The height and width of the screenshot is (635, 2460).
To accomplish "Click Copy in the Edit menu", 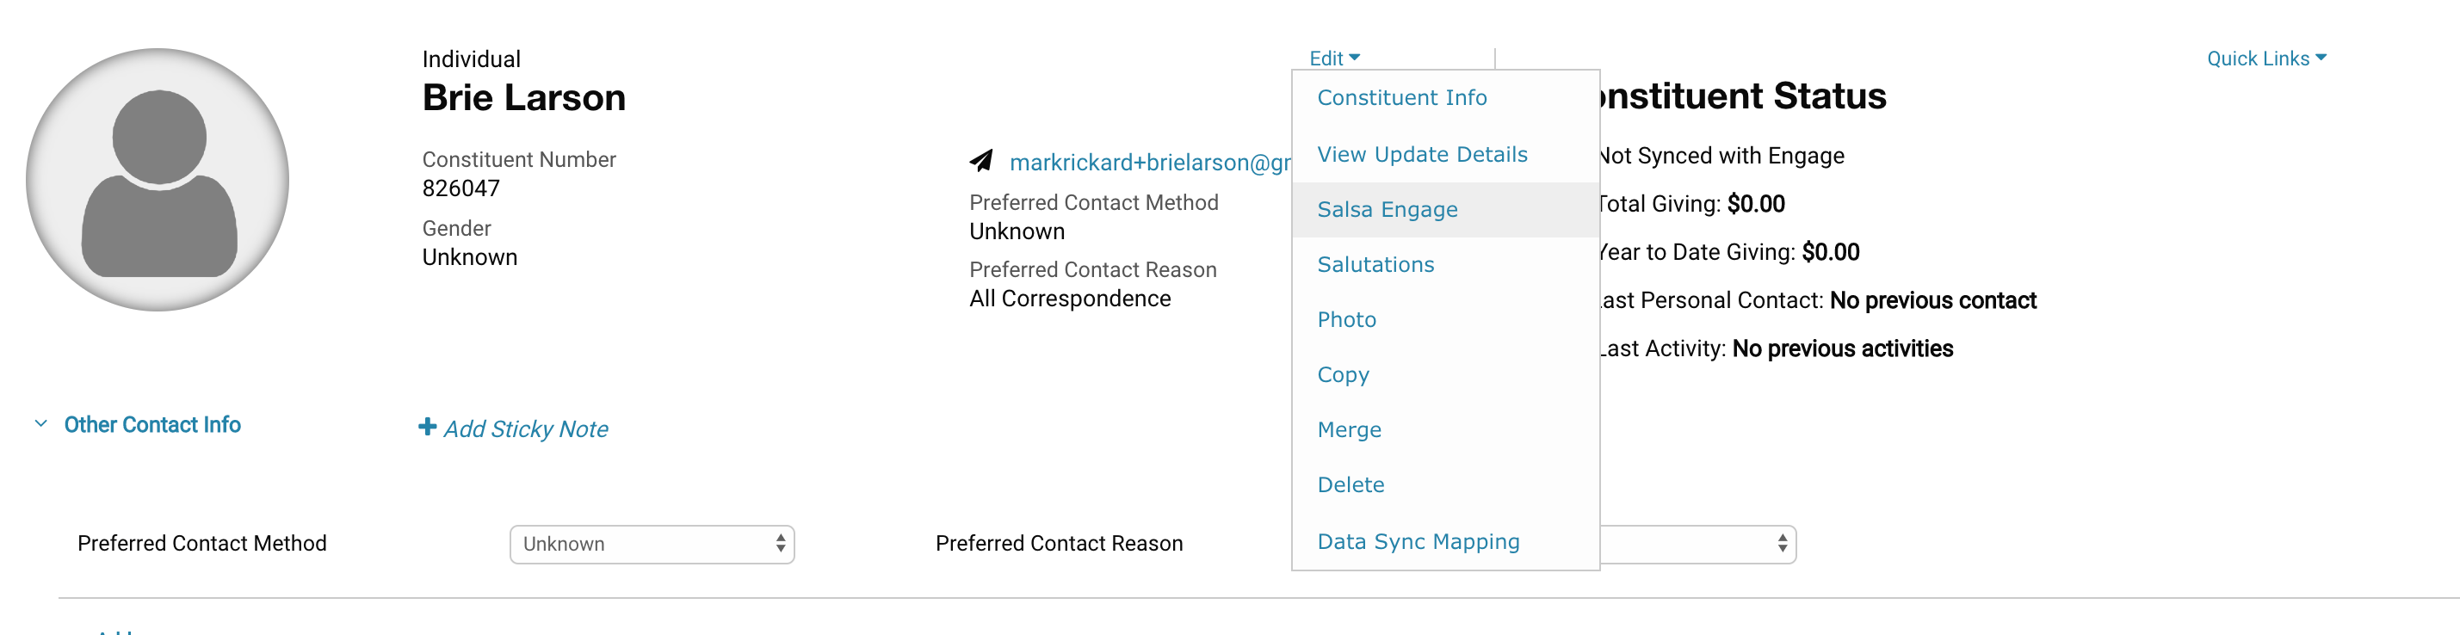I will 1342,374.
